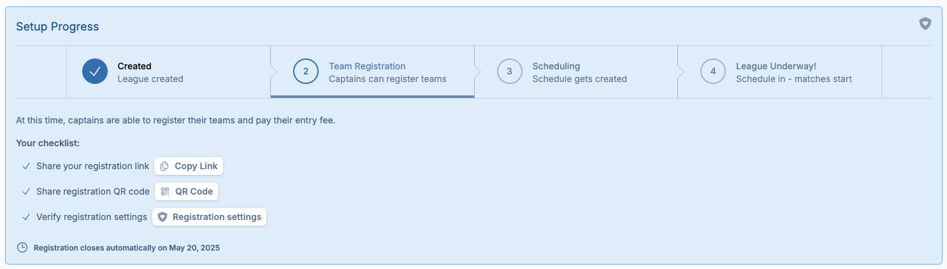Open the QR Code button

click(x=187, y=191)
